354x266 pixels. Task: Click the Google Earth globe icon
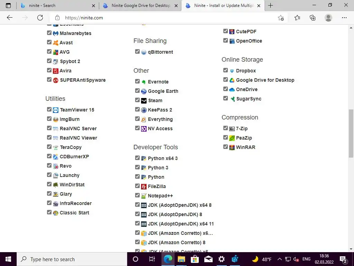click(144, 91)
